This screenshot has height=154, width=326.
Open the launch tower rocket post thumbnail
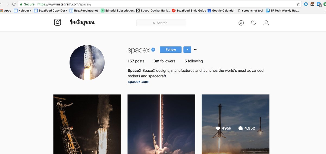tap(87, 124)
